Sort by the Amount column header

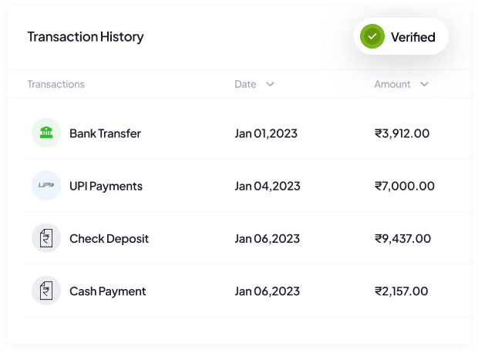tap(392, 84)
